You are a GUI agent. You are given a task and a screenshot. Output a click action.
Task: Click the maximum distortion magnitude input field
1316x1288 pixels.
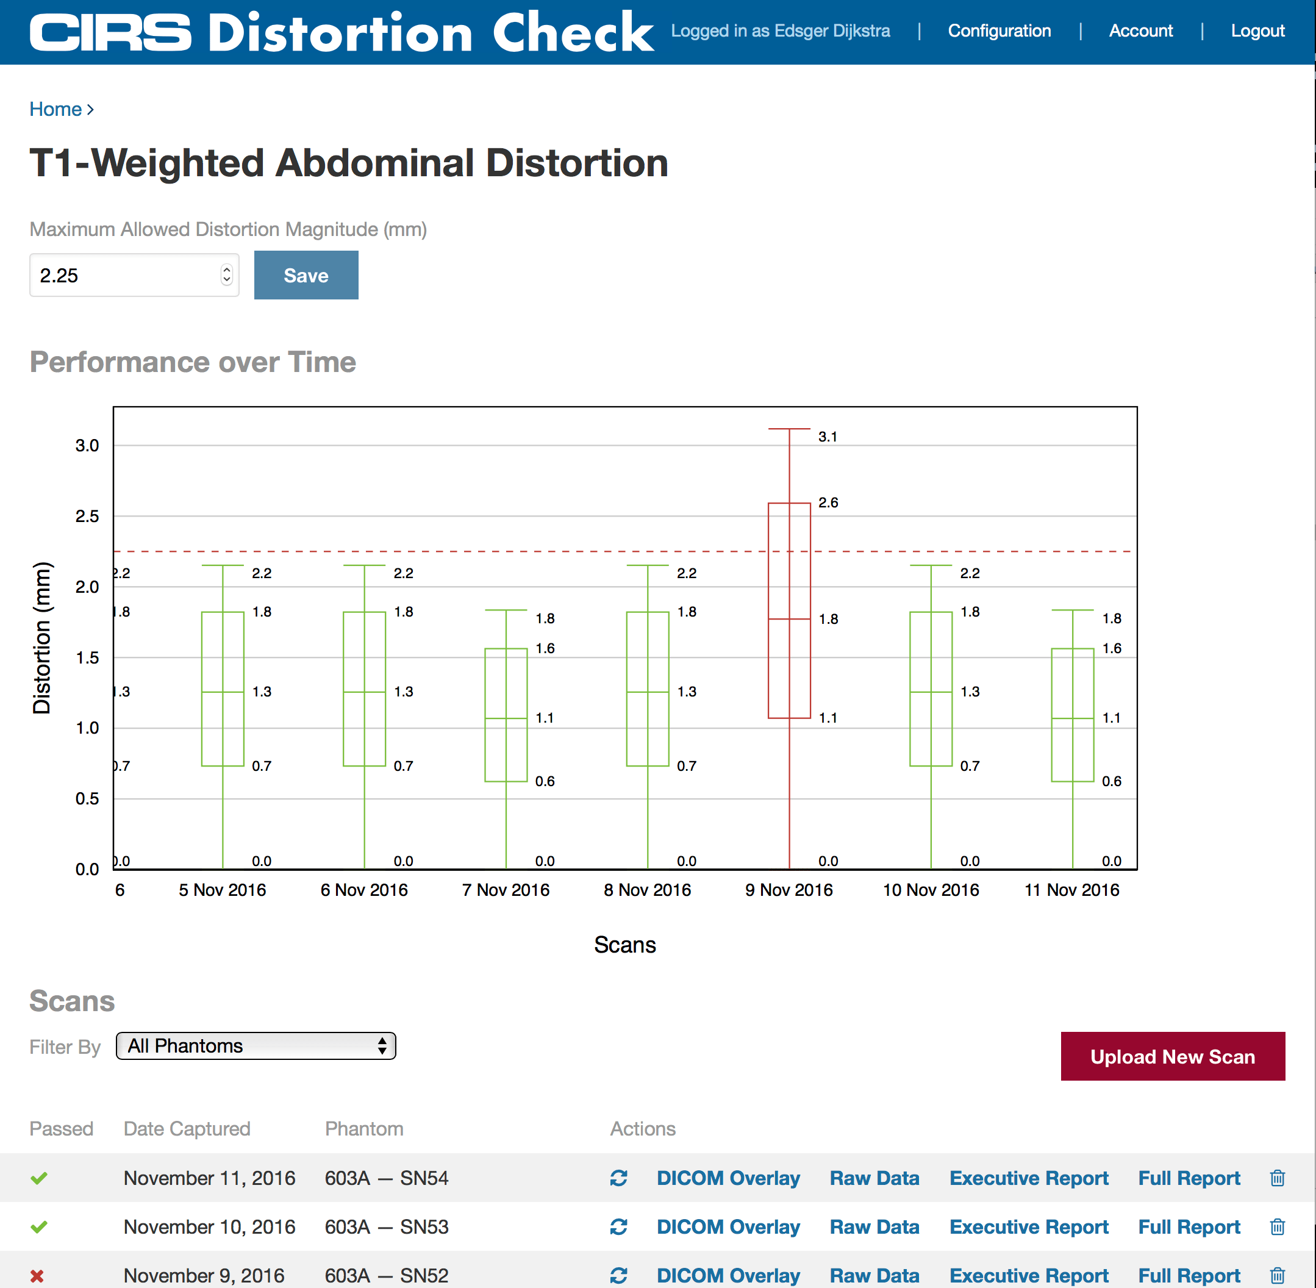[125, 275]
